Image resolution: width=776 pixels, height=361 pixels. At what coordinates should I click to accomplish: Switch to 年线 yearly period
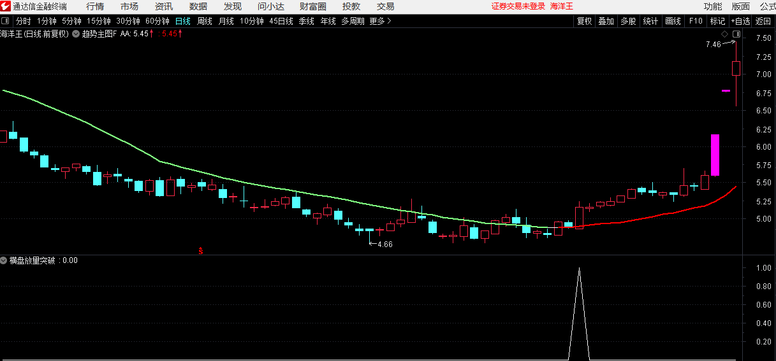click(328, 21)
